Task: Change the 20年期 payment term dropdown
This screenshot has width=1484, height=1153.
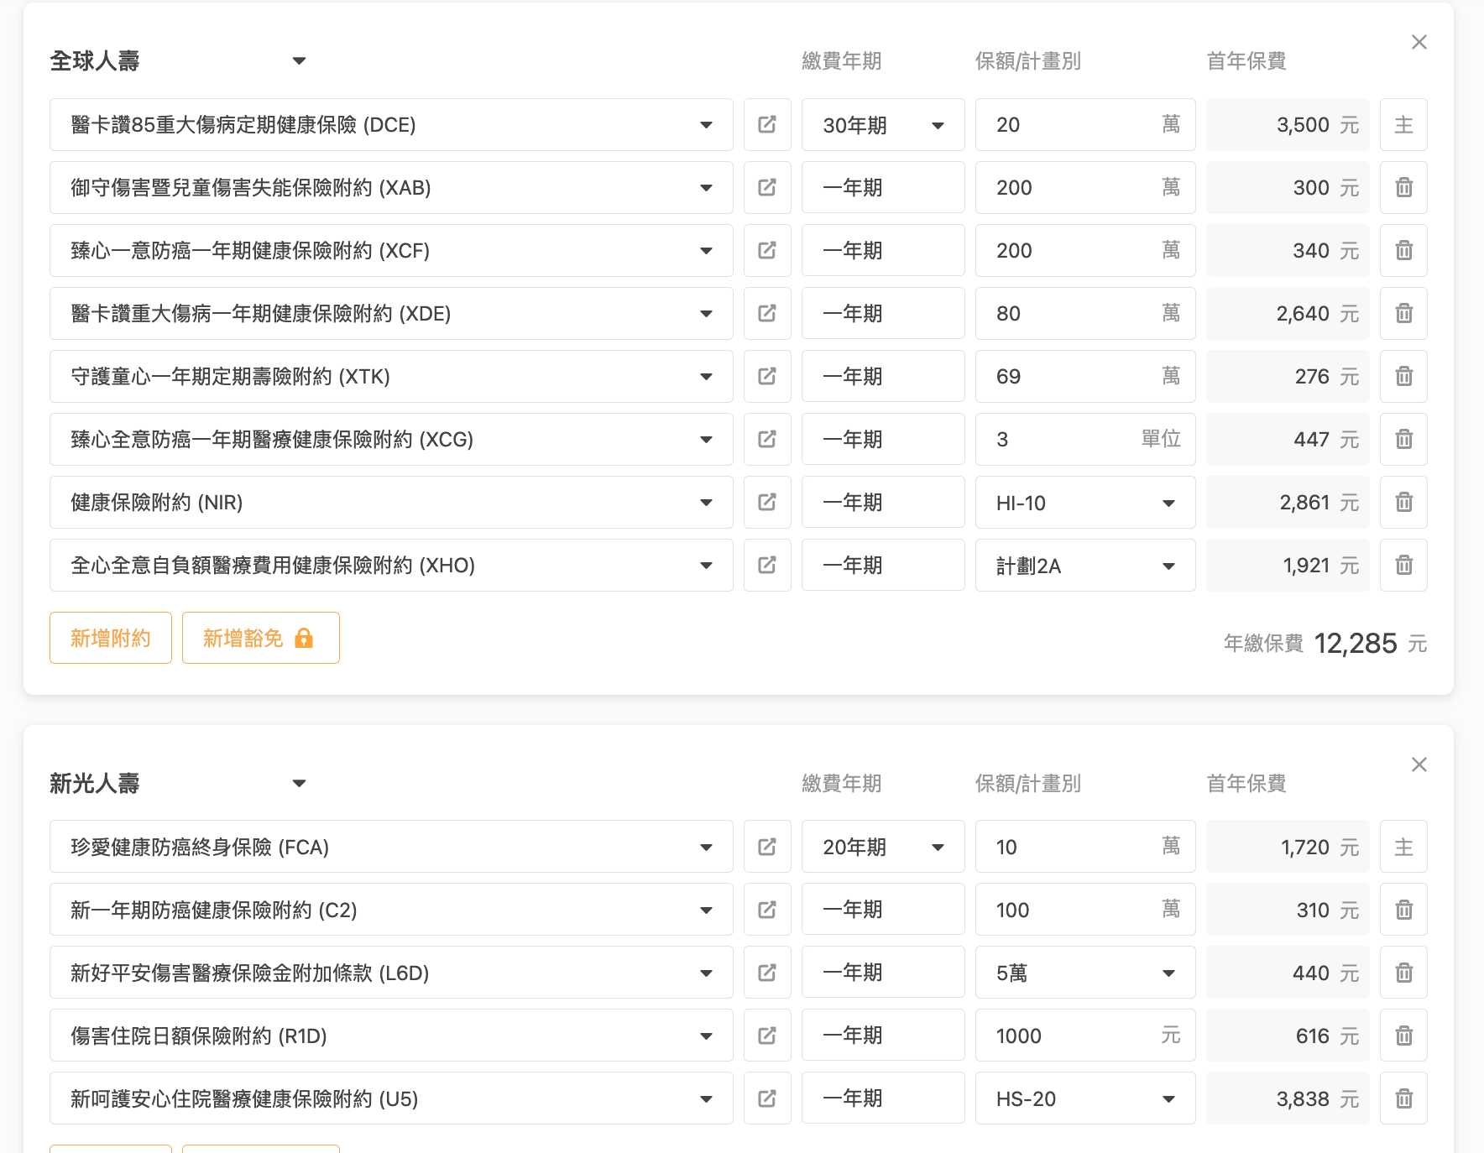Action: [883, 848]
